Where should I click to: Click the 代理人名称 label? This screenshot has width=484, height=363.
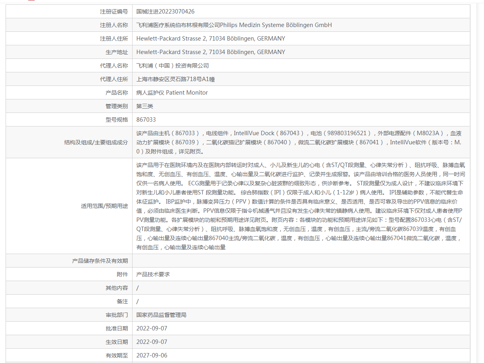[x=114, y=66]
